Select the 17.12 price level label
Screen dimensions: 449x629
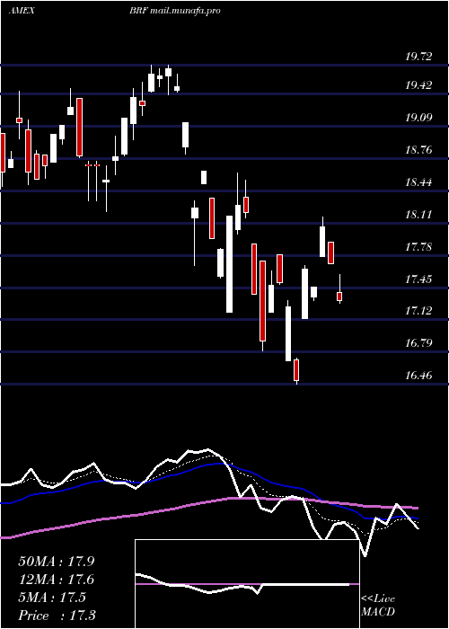pos(418,311)
